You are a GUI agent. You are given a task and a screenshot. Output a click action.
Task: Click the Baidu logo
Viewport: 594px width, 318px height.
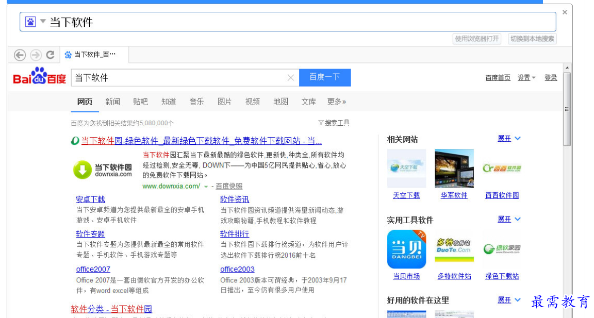tap(40, 77)
